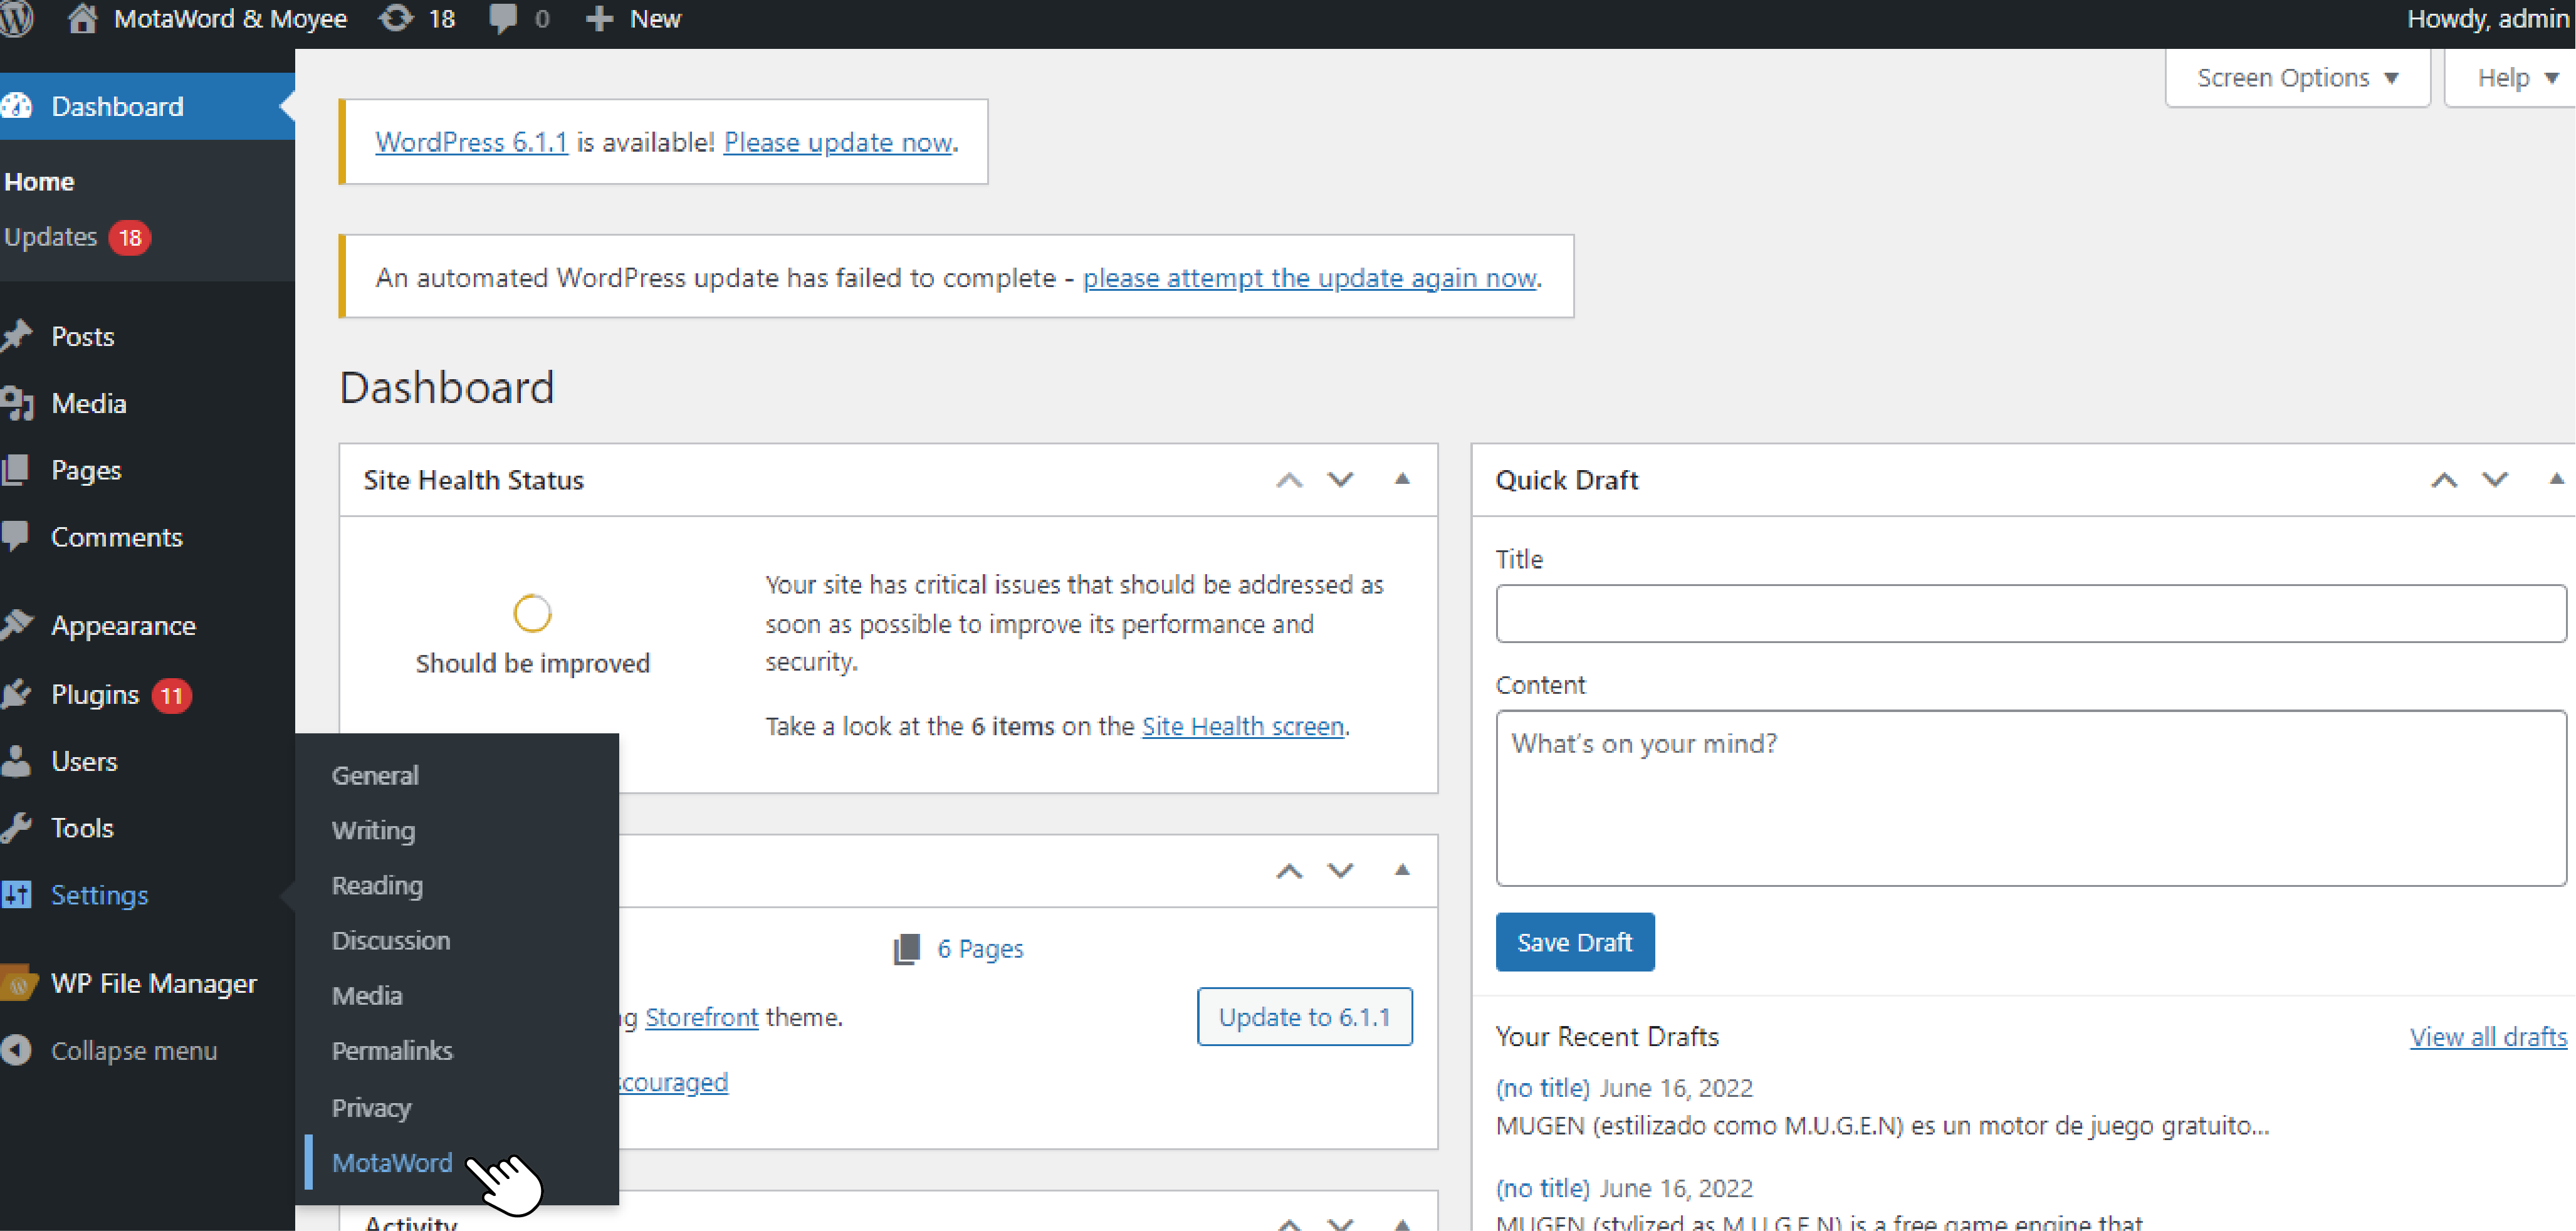Image resolution: width=2576 pixels, height=1231 pixels.
Task: Click the site home icon in admin bar
Action: click(82, 18)
